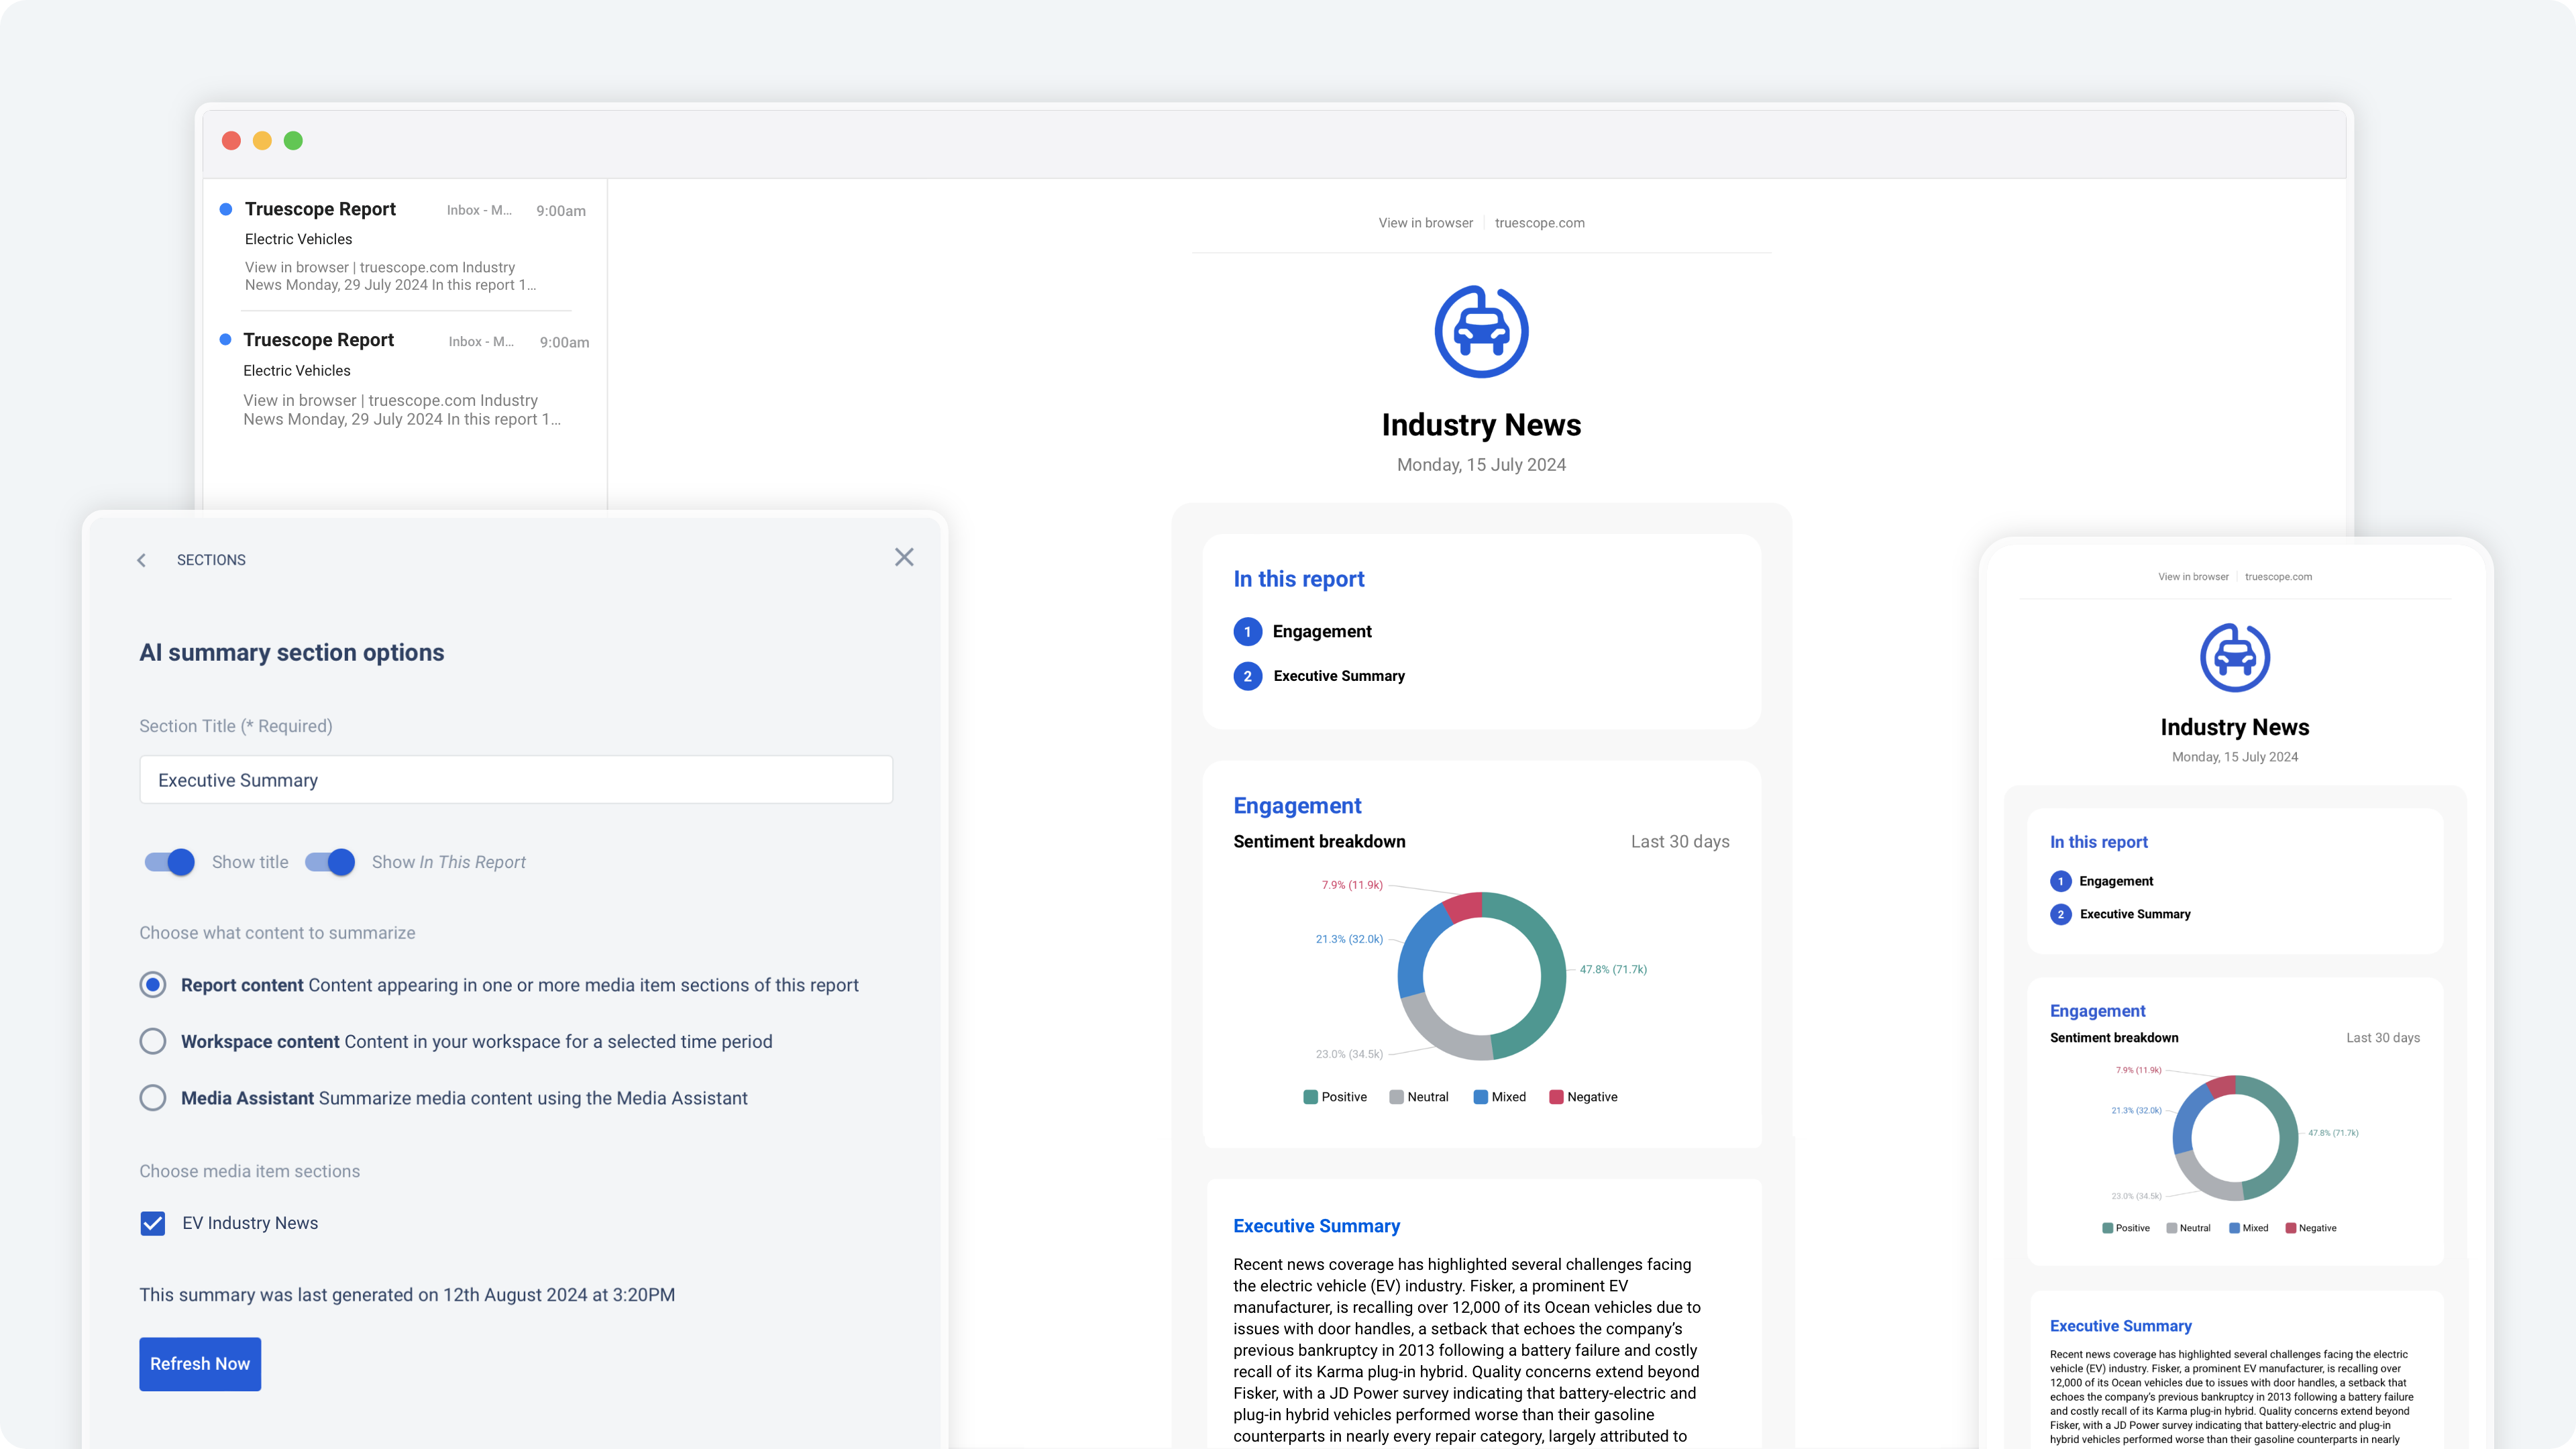
Task: Toggle the Show In This Report switch
Action: (x=330, y=862)
